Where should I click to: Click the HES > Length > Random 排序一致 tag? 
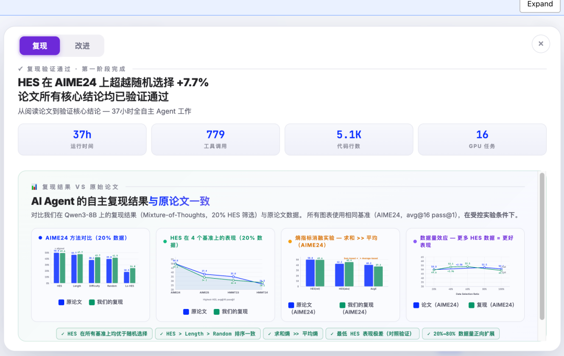tap(207, 334)
